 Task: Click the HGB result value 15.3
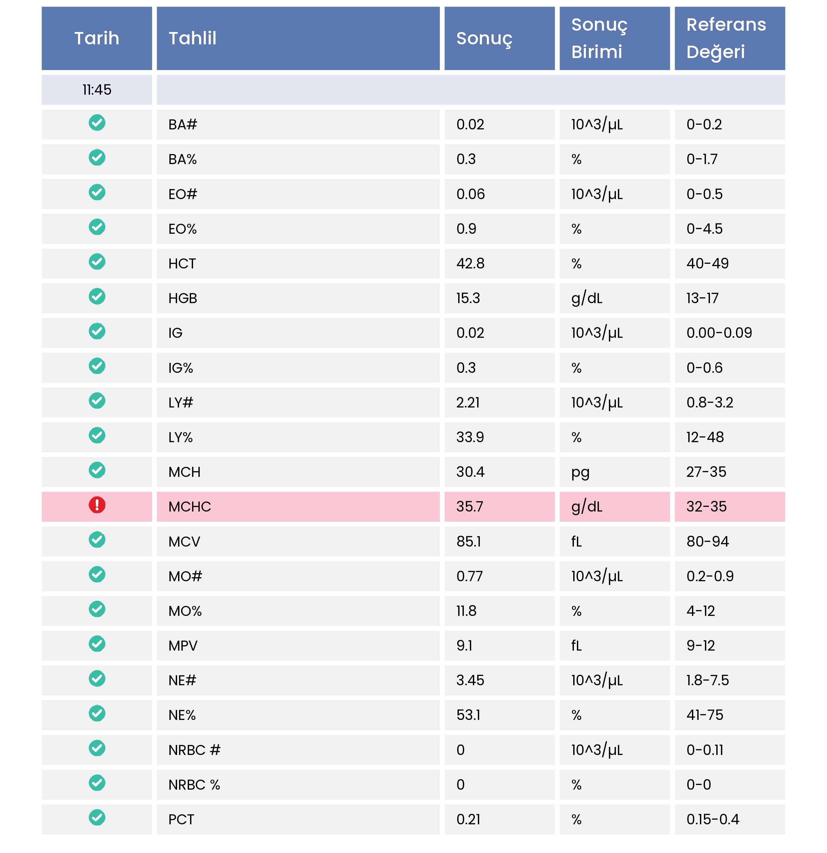468,298
